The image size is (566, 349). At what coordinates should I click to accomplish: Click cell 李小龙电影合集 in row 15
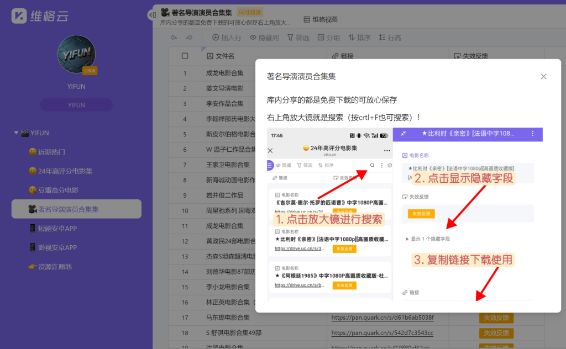pos(228,287)
